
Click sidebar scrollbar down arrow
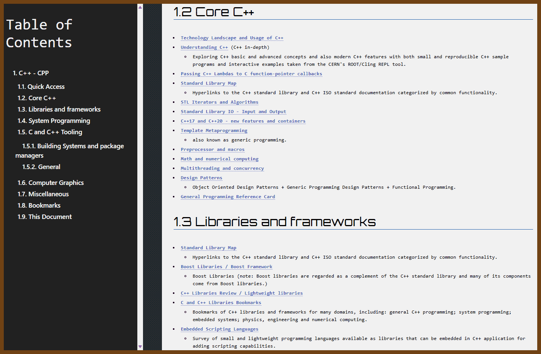pos(140,346)
